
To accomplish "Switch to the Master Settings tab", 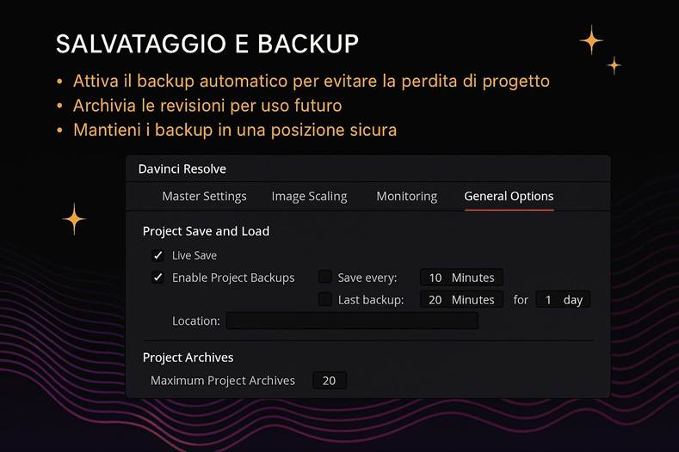I will point(204,196).
